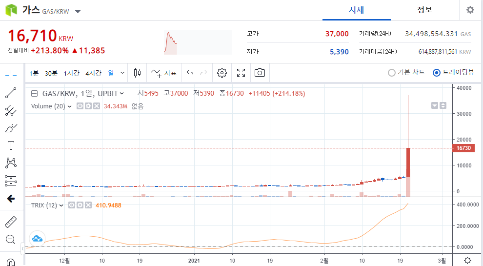Screen dimensions: 483x266
Task: Click the 2021 date axis label
Action: coord(194,261)
